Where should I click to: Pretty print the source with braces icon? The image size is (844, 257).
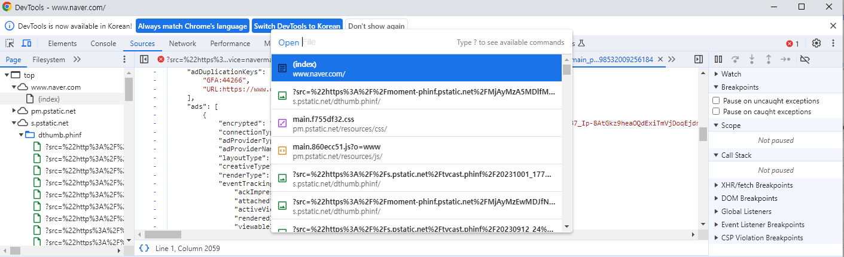pyautogui.click(x=144, y=248)
